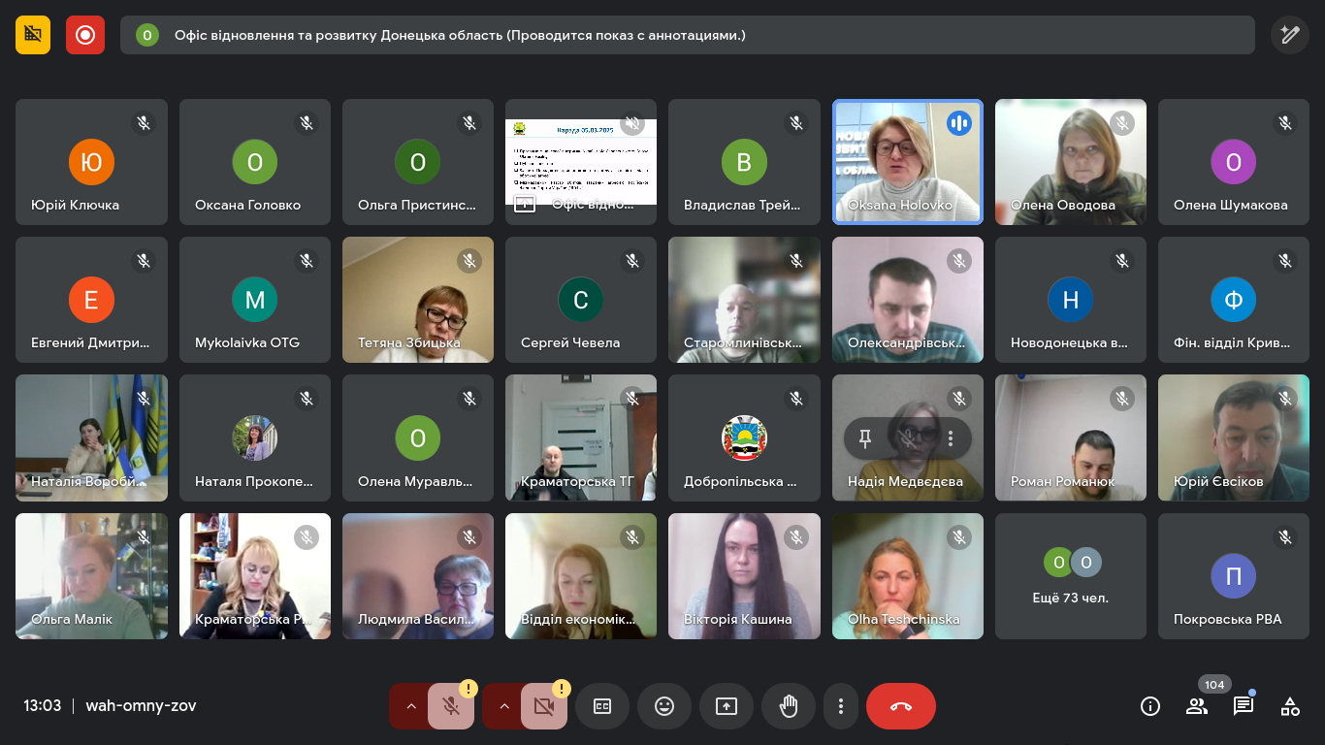This screenshot has width=1325, height=745.
Task: Open meeting details info panel
Action: 1150,706
